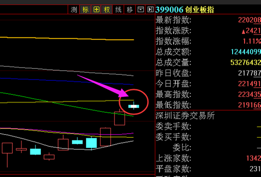Click the large cyan candlestick at bottom
261x177 pixels.
92,143
